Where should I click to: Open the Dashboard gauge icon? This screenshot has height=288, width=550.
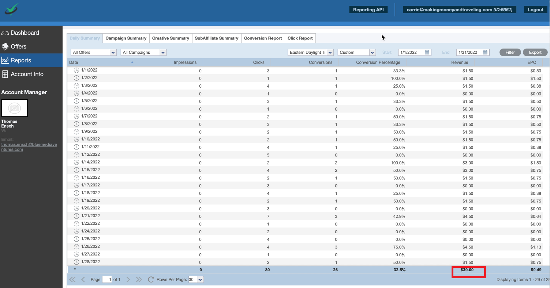point(5,33)
